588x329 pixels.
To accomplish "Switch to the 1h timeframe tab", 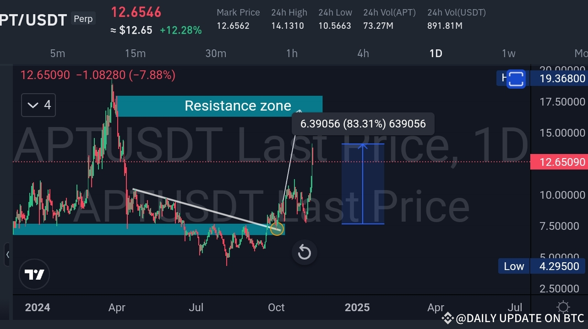I will click(x=292, y=53).
